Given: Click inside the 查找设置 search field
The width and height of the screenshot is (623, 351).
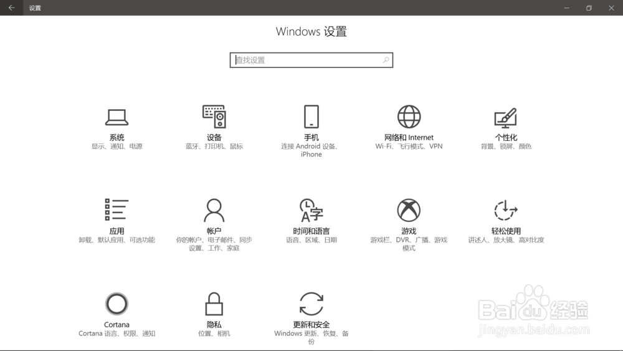Looking at the screenshot, I should [x=311, y=60].
